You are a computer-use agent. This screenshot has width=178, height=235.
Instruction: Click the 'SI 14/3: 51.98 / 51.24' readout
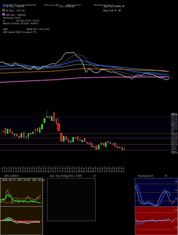27,21
